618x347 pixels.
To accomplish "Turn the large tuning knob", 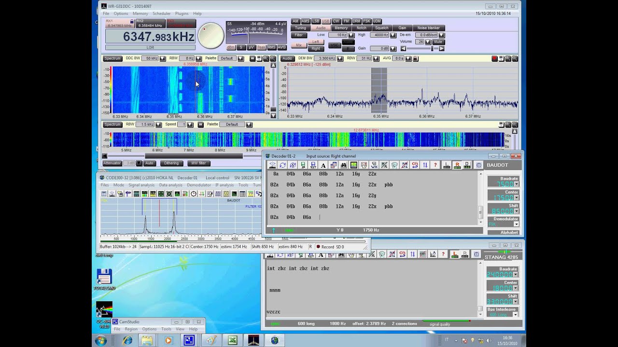I will point(211,36).
